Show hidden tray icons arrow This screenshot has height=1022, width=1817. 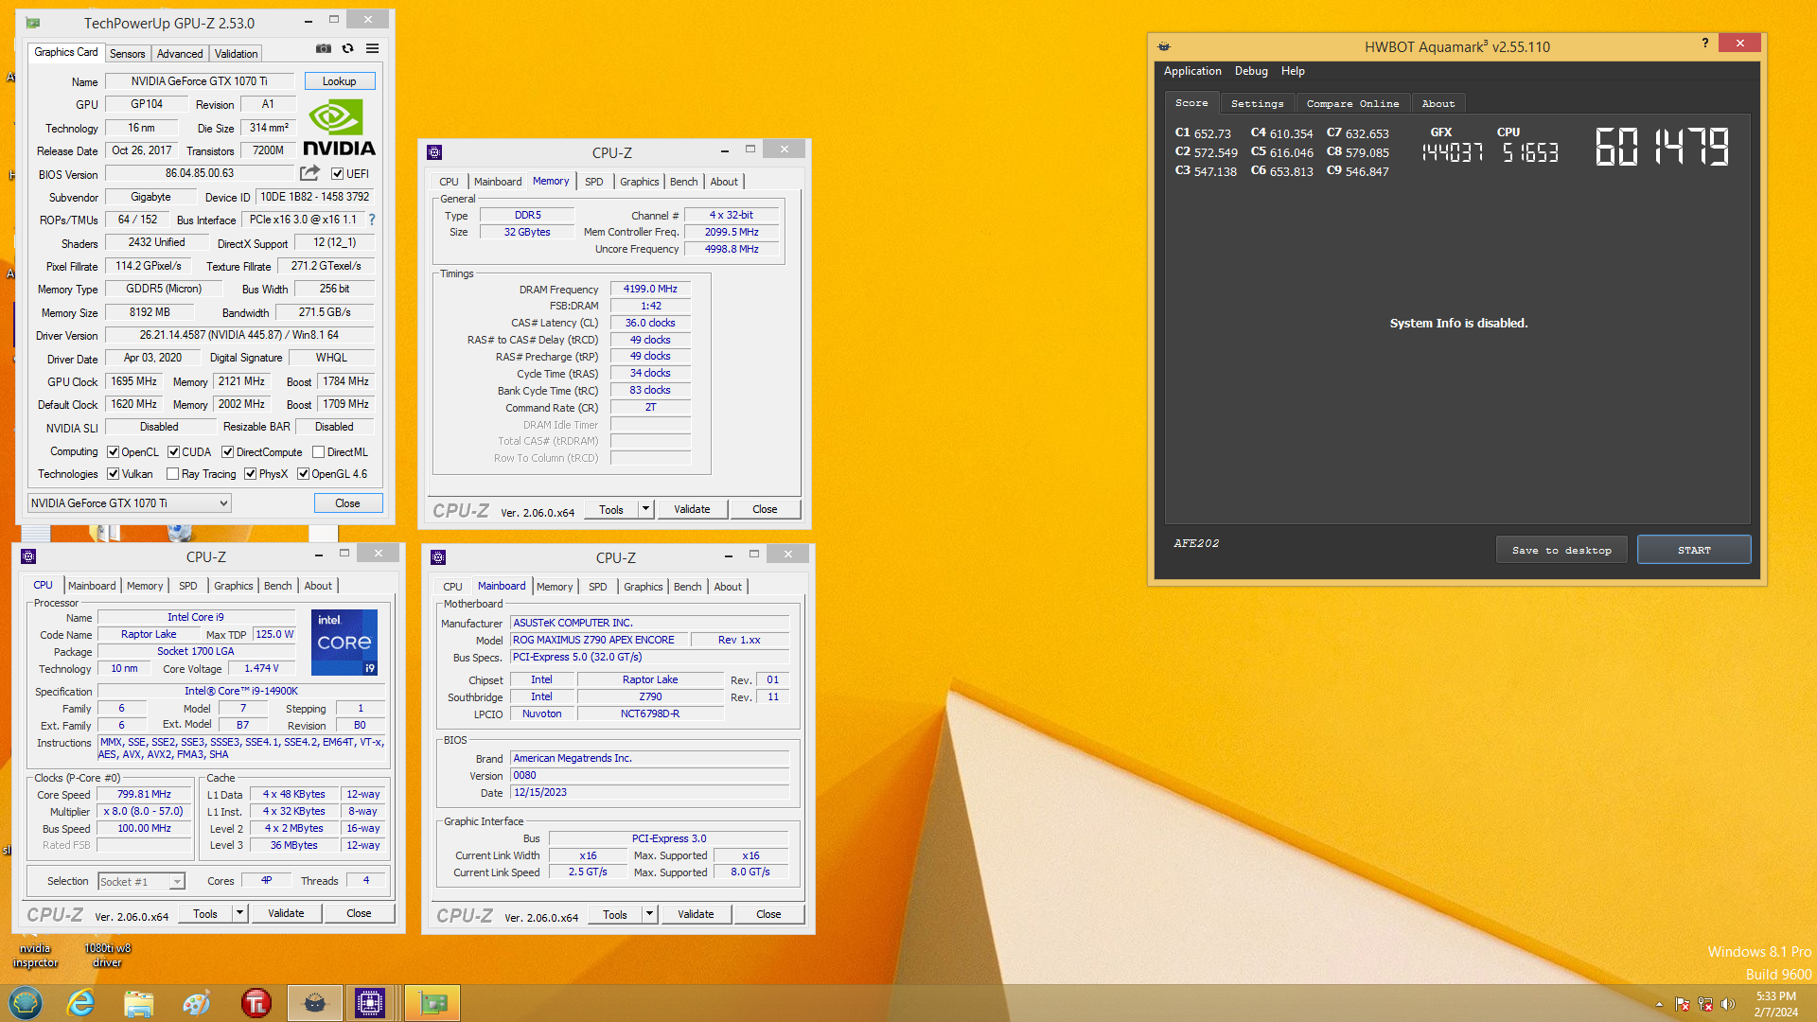(1659, 1004)
